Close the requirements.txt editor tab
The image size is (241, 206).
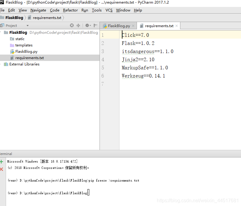pyautogui.click(x=176, y=26)
